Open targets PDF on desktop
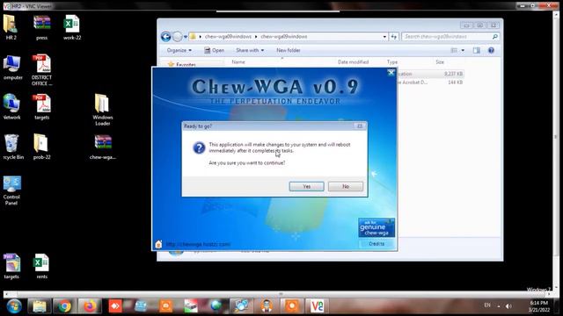563x316 pixels. [x=41, y=107]
